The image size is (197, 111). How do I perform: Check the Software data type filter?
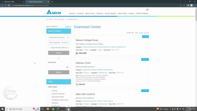pos(49,103)
